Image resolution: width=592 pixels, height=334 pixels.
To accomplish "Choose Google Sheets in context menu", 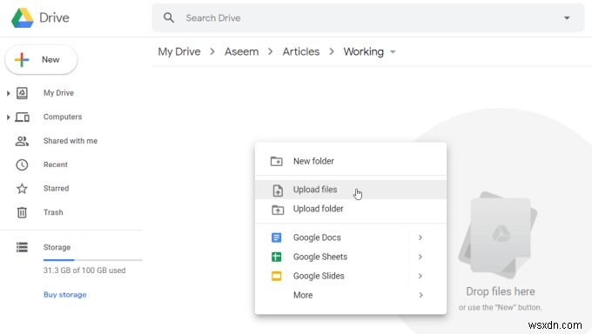I will pyautogui.click(x=351, y=257).
